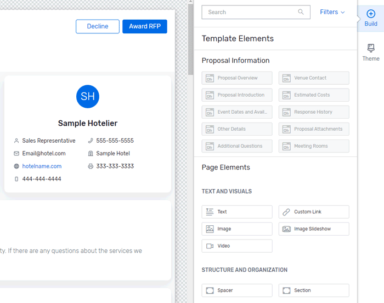Click the STRUCTURE AND ORGANIZATION heading
Image resolution: width=384 pixels, height=303 pixels.
coord(245,270)
